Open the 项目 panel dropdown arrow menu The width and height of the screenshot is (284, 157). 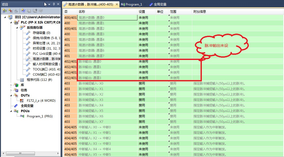point(49,4)
